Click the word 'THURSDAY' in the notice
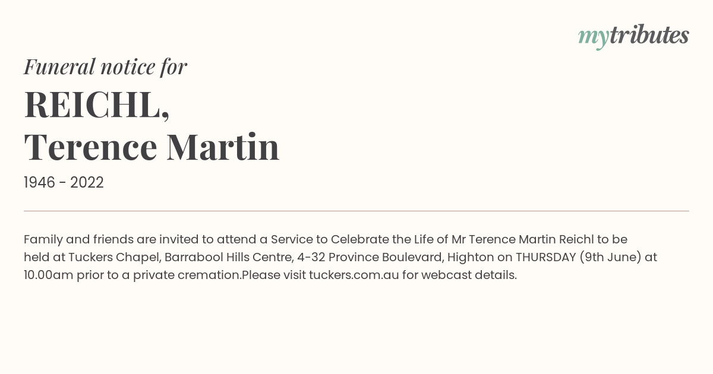Viewport: 713px width, 374px height. (x=544, y=258)
